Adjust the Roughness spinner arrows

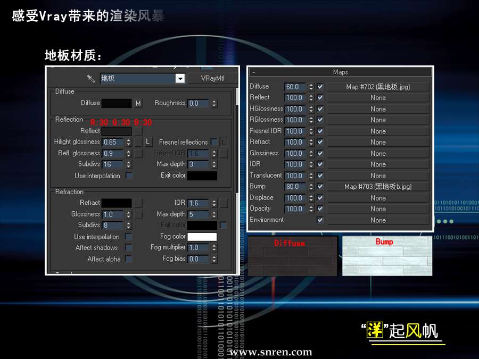pos(214,103)
